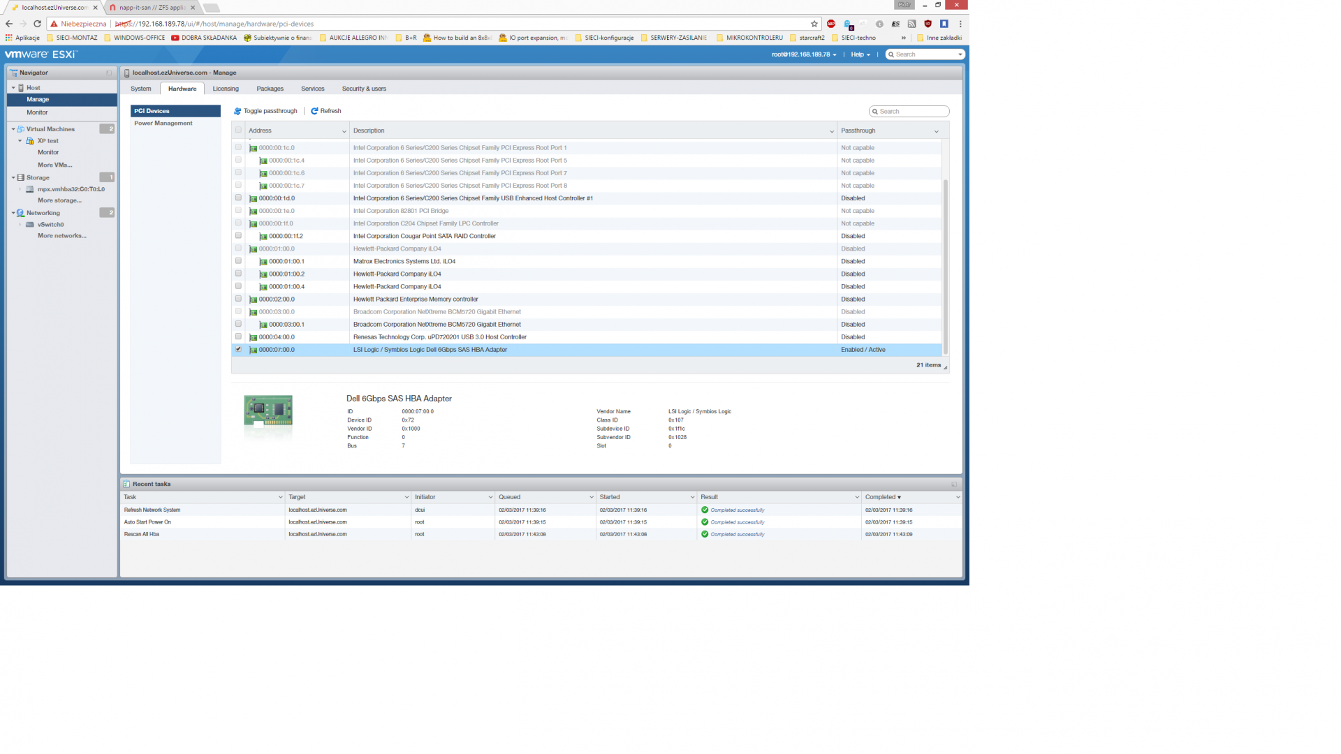1341x754 pixels.
Task: Click the Virtual Machines icon in Navigator
Action: click(21, 129)
